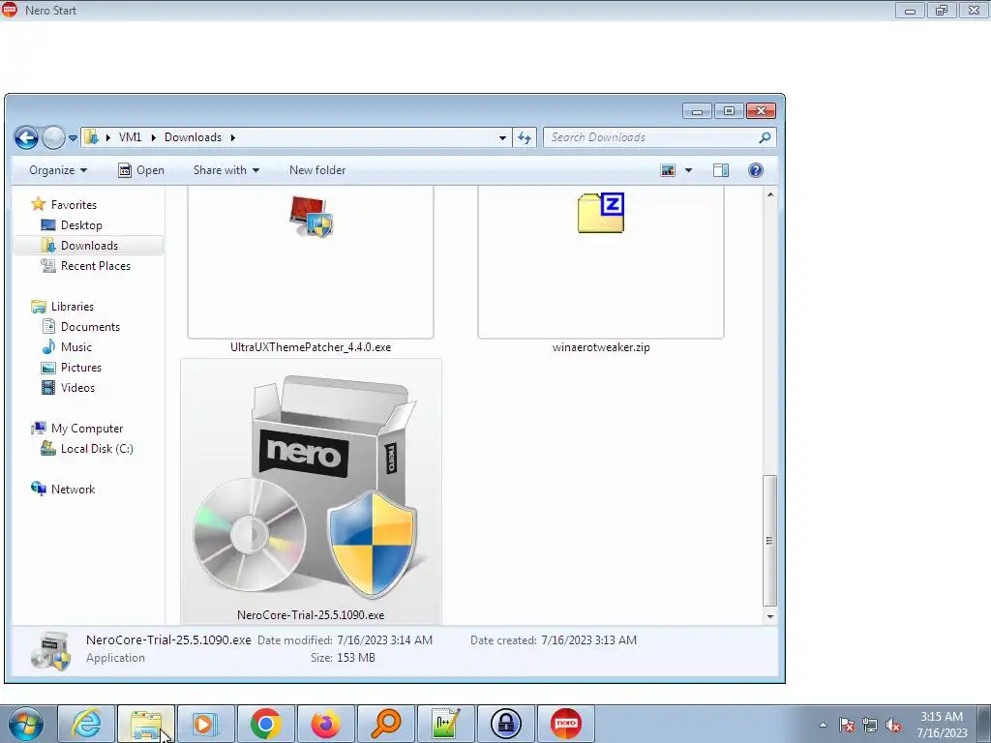991x743 pixels.
Task: Click the Open toolbar button
Action: [141, 170]
